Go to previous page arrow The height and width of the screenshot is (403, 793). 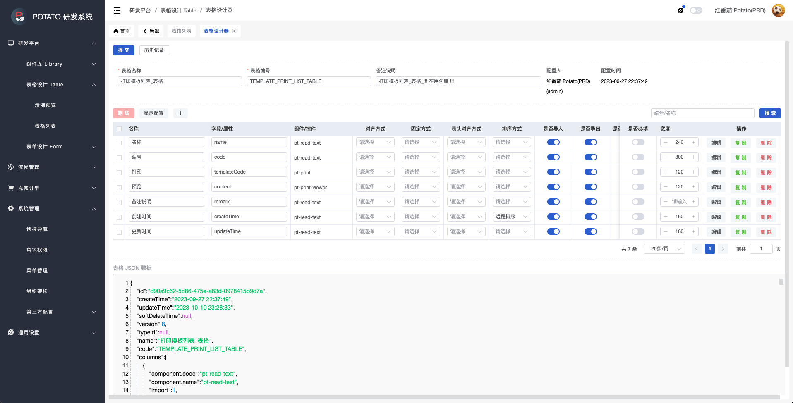click(x=697, y=249)
